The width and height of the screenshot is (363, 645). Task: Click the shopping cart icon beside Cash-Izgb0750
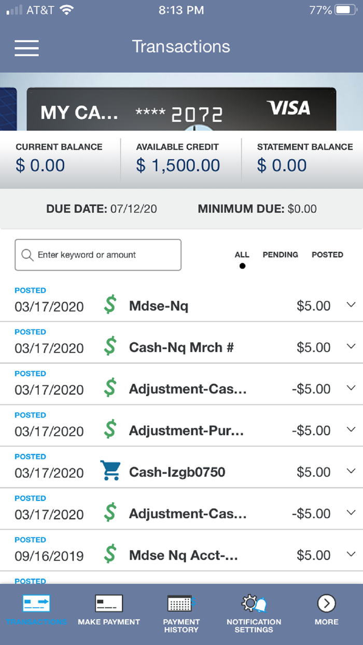coord(110,471)
